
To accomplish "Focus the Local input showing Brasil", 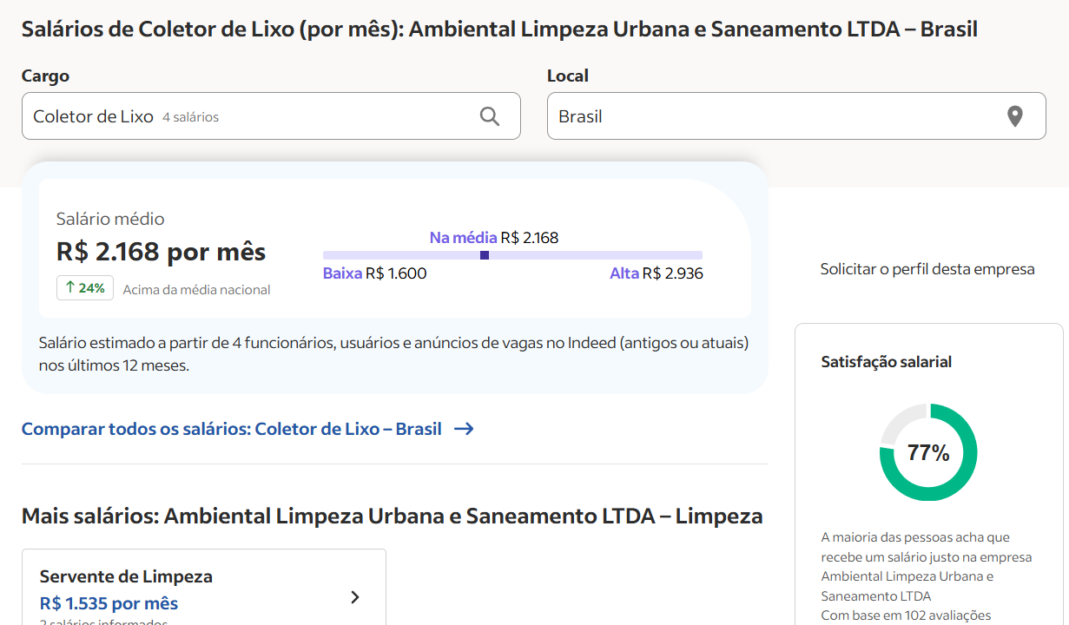I will click(x=796, y=116).
